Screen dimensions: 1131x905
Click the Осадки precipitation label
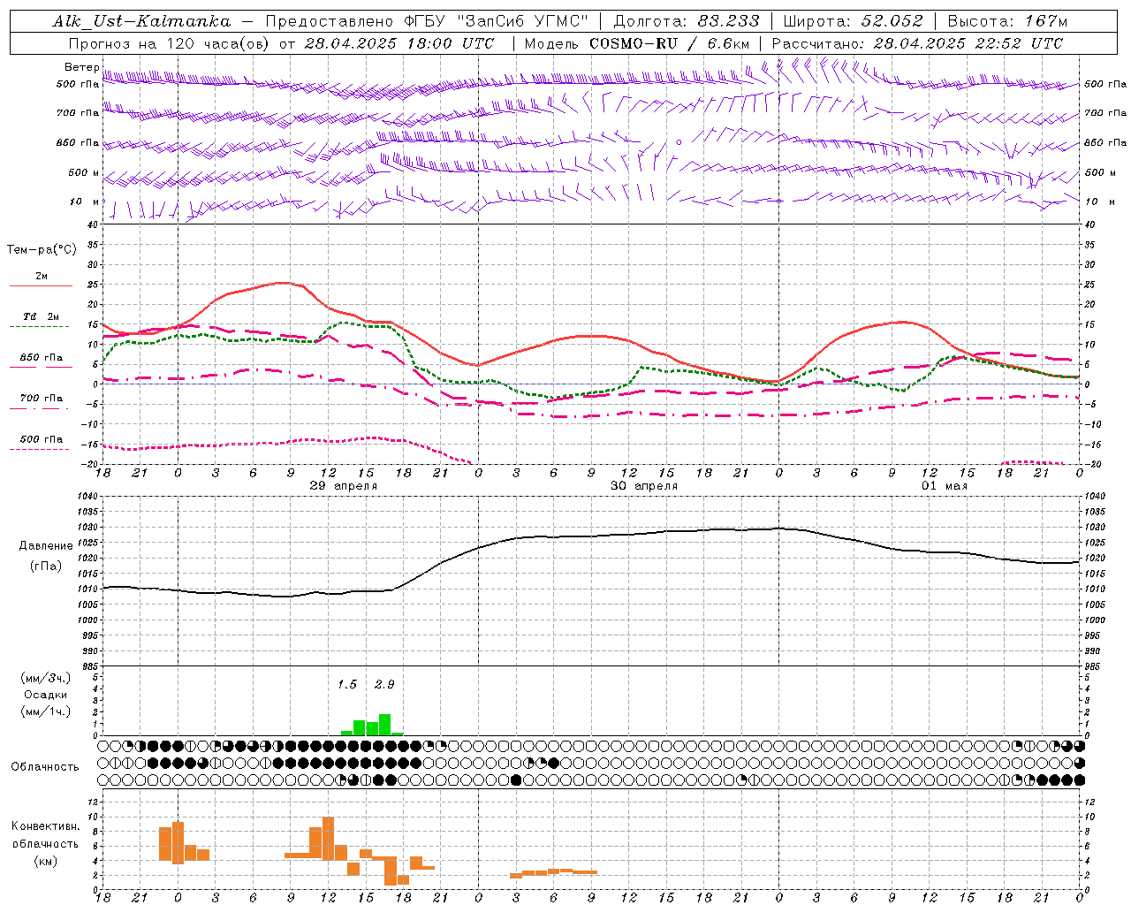pos(46,695)
